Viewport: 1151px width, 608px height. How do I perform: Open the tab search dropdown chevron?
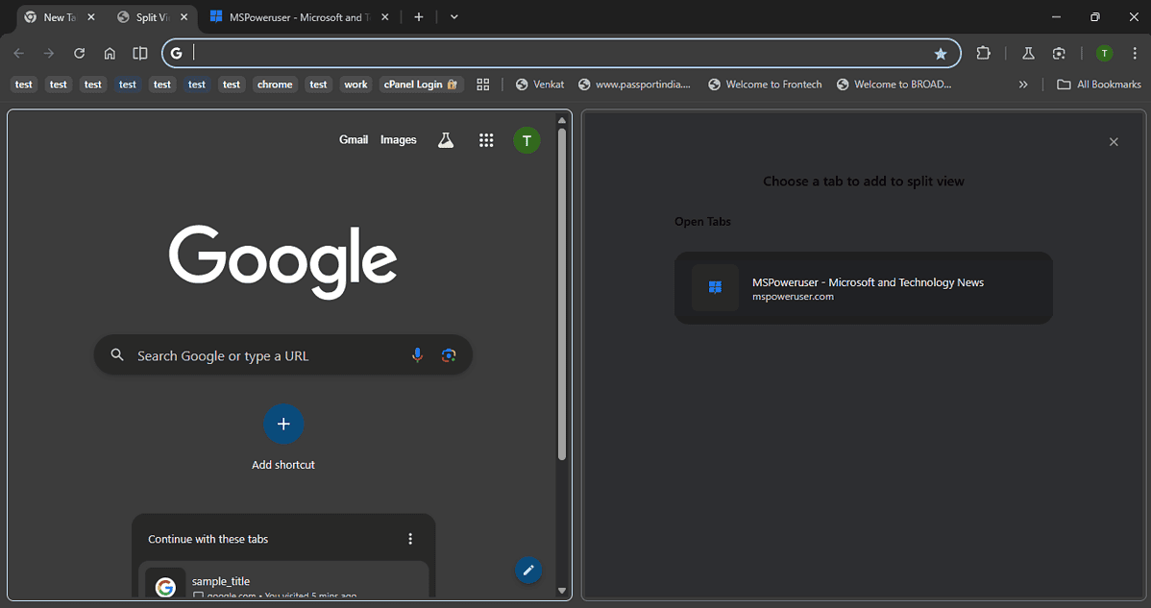(454, 17)
